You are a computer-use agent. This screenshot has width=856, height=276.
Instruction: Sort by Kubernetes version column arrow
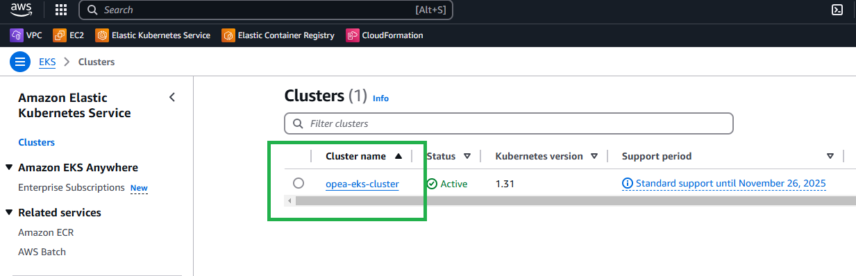[594, 156]
